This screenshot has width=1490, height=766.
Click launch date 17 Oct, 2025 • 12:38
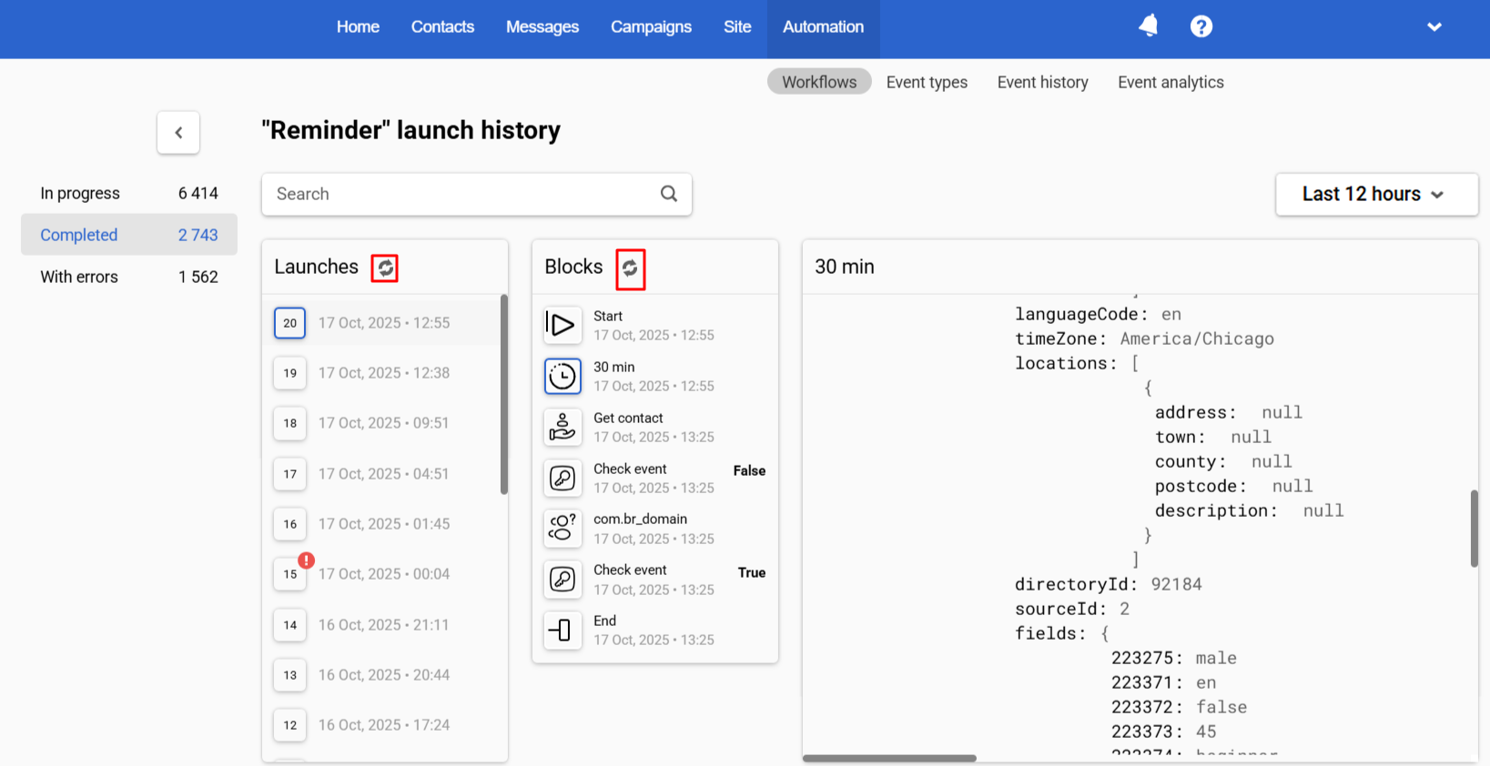384,373
